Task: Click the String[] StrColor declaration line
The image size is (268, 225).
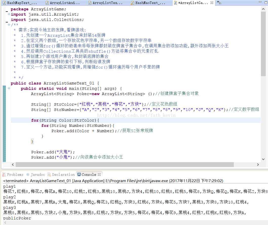Action: point(89,104)
